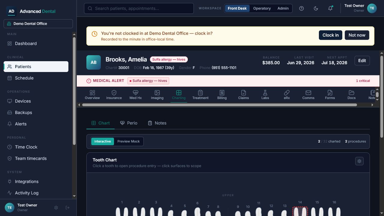Switch to the Perio sub-tab
The width and height of the screenshot is (384, 216).
(129, 123)
